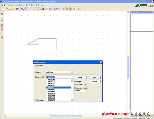154x119 pixels.
Task: Expand the Package dropdown
Action: 85,84
